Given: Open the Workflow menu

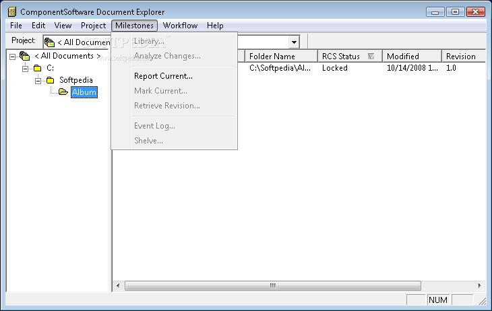Looking at the screenshot, I should pos(180,26).
